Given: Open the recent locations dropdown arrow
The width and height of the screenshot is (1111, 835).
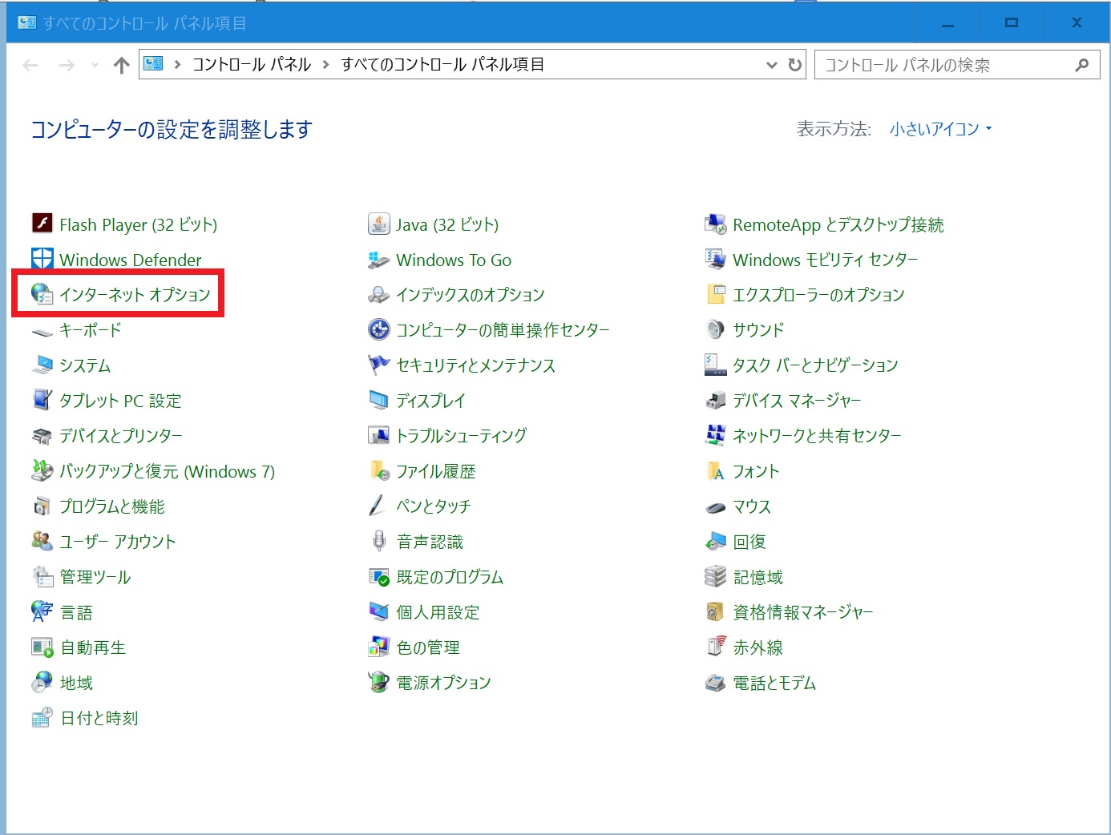Looking at the screenshot, I should (95, 65).
